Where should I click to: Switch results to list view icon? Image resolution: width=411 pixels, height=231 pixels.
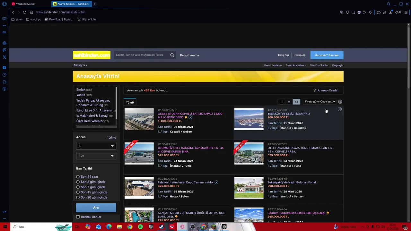coord(289,102)
